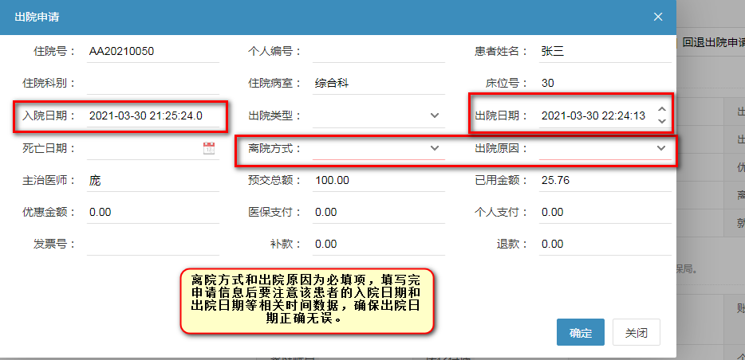Click the 确定 button to confirm
745x360 pixels.
(x=580, y=333)
